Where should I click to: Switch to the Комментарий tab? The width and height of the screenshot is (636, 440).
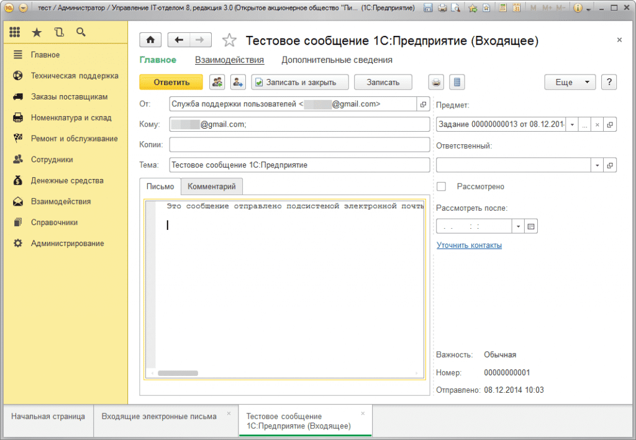[x=211, y=186]
